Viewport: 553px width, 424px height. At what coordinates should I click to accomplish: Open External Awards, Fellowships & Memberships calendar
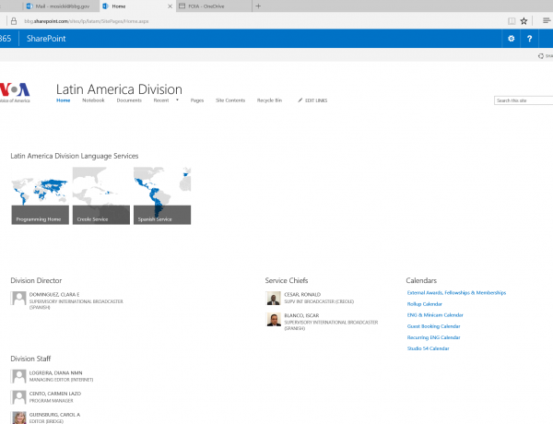[x=456, y=293]
